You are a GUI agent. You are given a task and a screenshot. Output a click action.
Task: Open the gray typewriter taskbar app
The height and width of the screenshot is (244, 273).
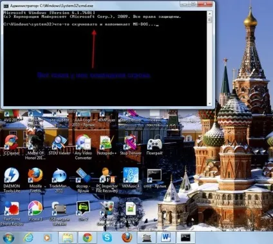pos(147,238)
